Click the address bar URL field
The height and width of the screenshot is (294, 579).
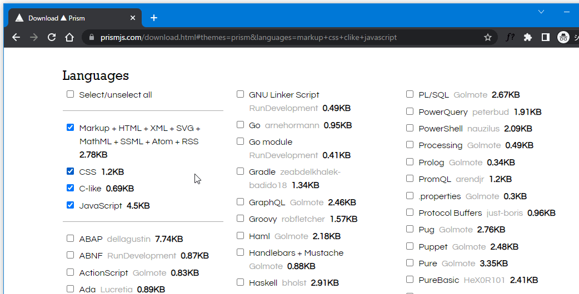tap(278, 37)
